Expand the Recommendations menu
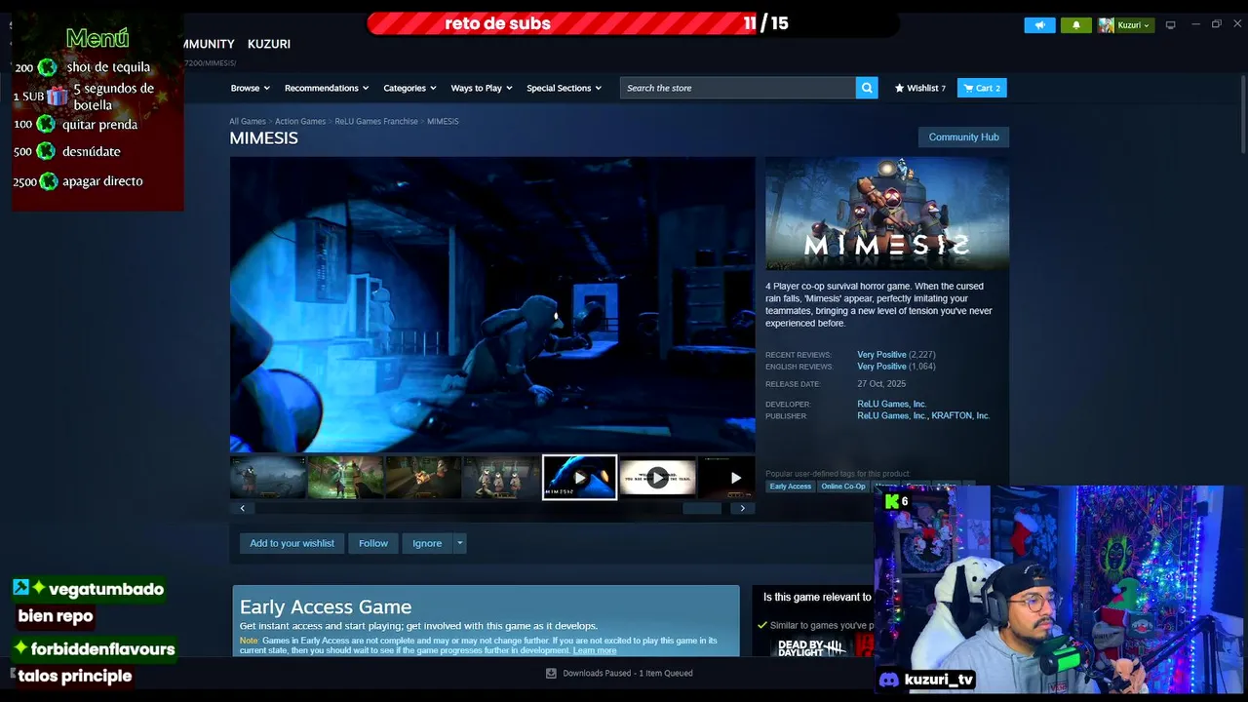 click(327, 88)
